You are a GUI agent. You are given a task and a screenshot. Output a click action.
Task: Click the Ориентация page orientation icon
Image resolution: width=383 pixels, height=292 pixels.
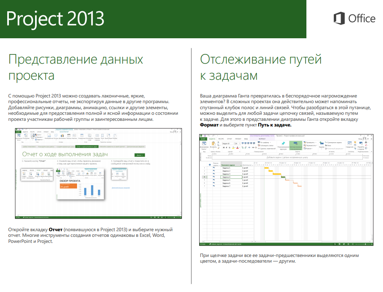click(109, 137)
